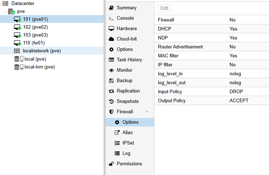Select the Datacenter root node
The width and height of the screenshot is (269, 175).
tap(52, 4)
